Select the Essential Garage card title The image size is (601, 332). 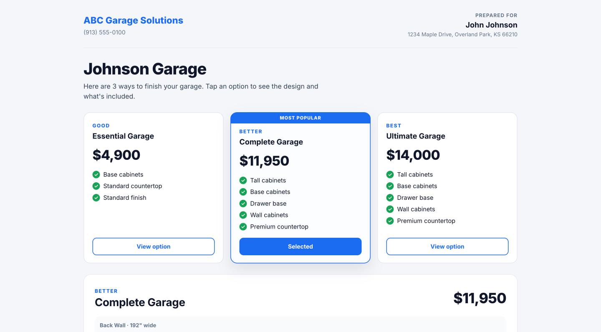[x=123, y=136]
